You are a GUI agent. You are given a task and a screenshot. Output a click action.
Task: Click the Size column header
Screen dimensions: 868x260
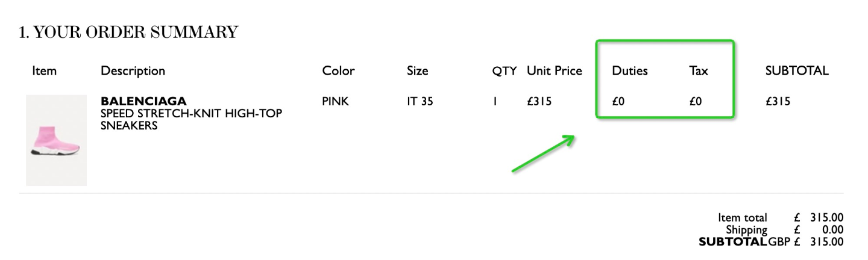pyautogui.click(x=417, y=71)
